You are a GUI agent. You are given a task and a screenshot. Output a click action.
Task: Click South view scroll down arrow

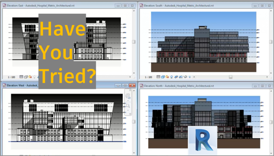271,73
